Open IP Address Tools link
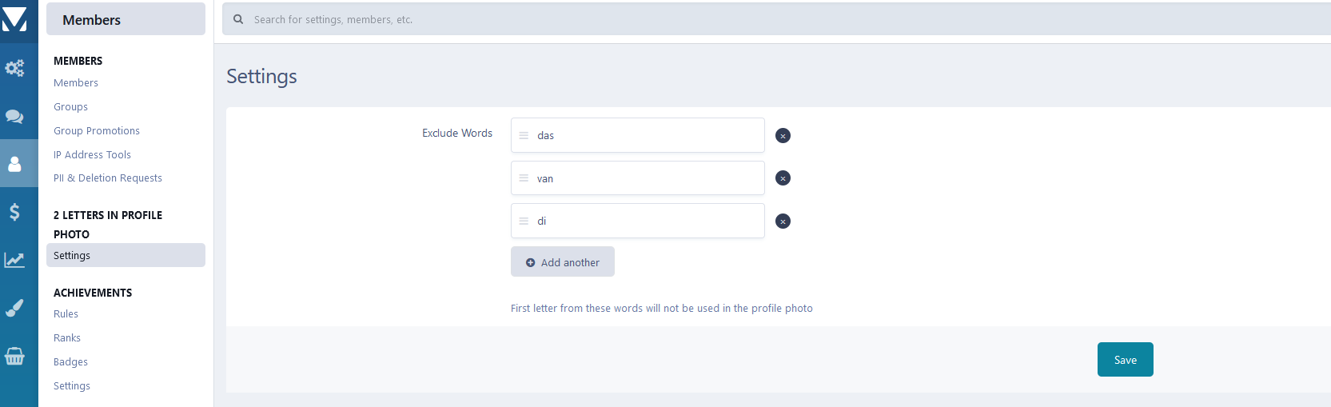 (92, 155)
